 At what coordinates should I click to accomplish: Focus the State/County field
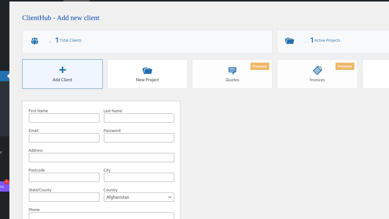(x=64, y=197)
